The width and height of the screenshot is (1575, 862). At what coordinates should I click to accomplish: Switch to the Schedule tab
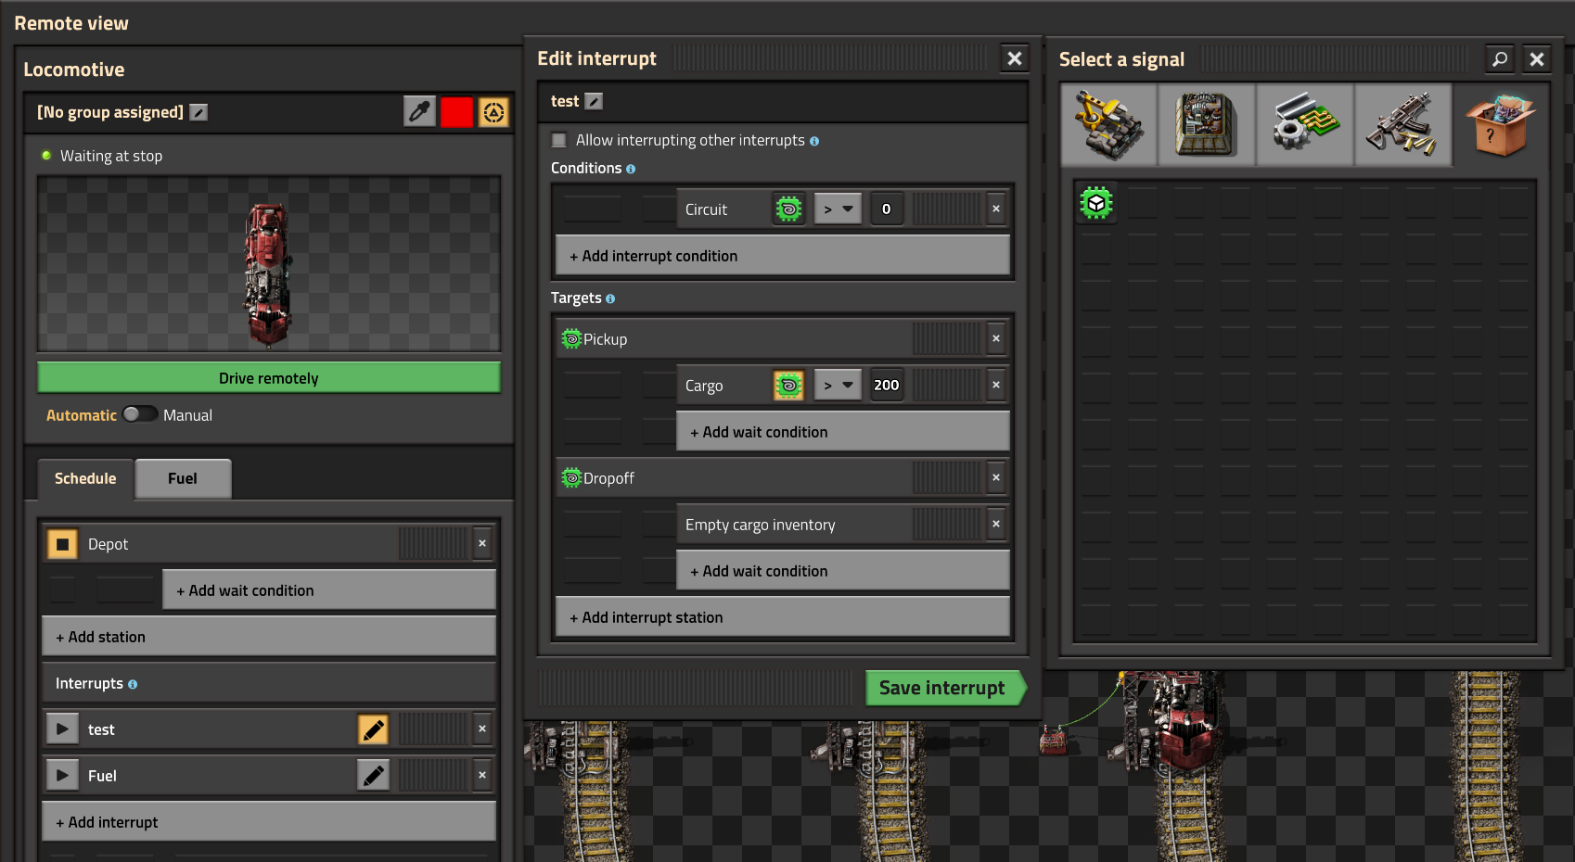point(85,478)
